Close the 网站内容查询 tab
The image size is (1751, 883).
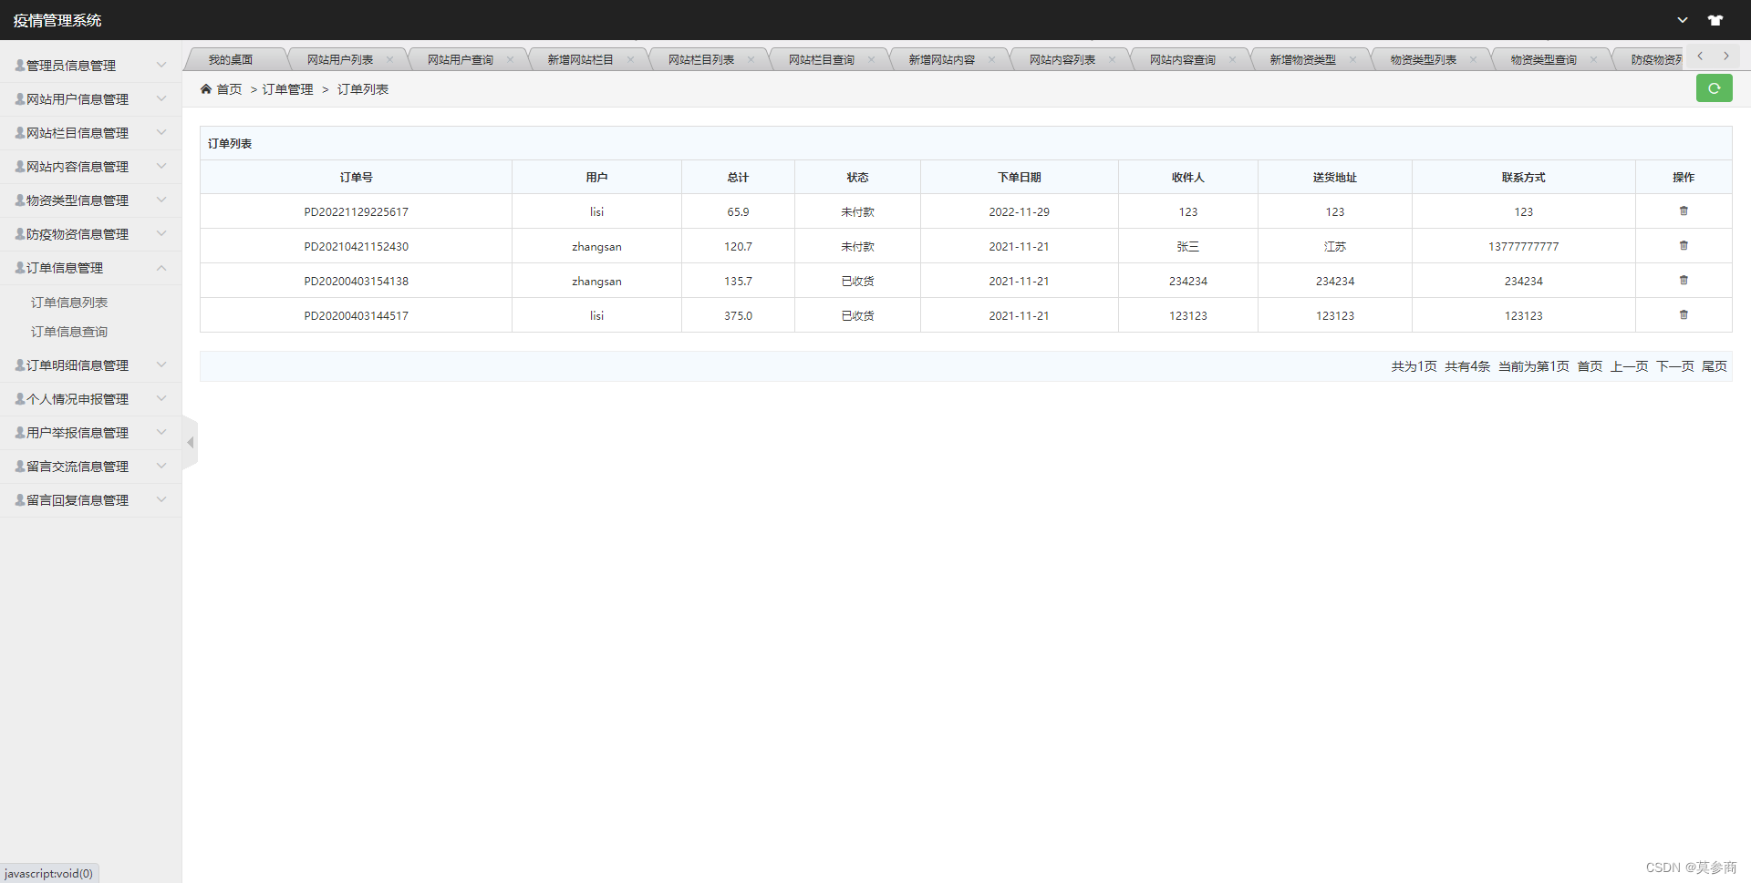point(1232,60)
